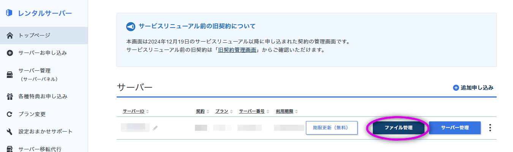Click the wrench icon for 設定おまかせサポート
Screen dimensions: 513x152
(x=10, y=132)
